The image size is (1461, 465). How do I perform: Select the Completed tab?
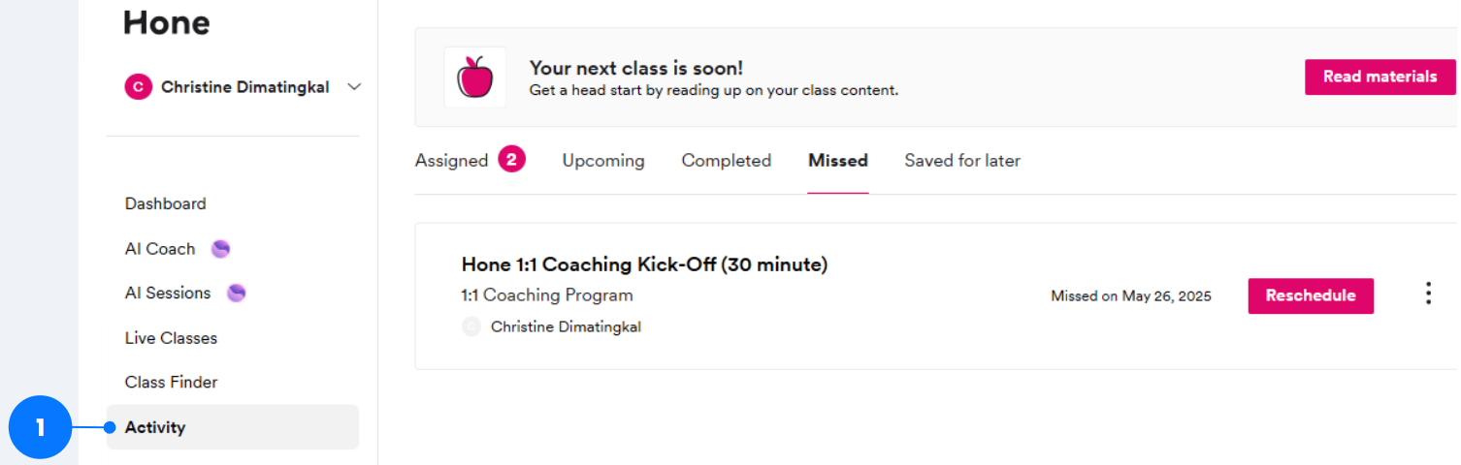[x=726, y=161]
